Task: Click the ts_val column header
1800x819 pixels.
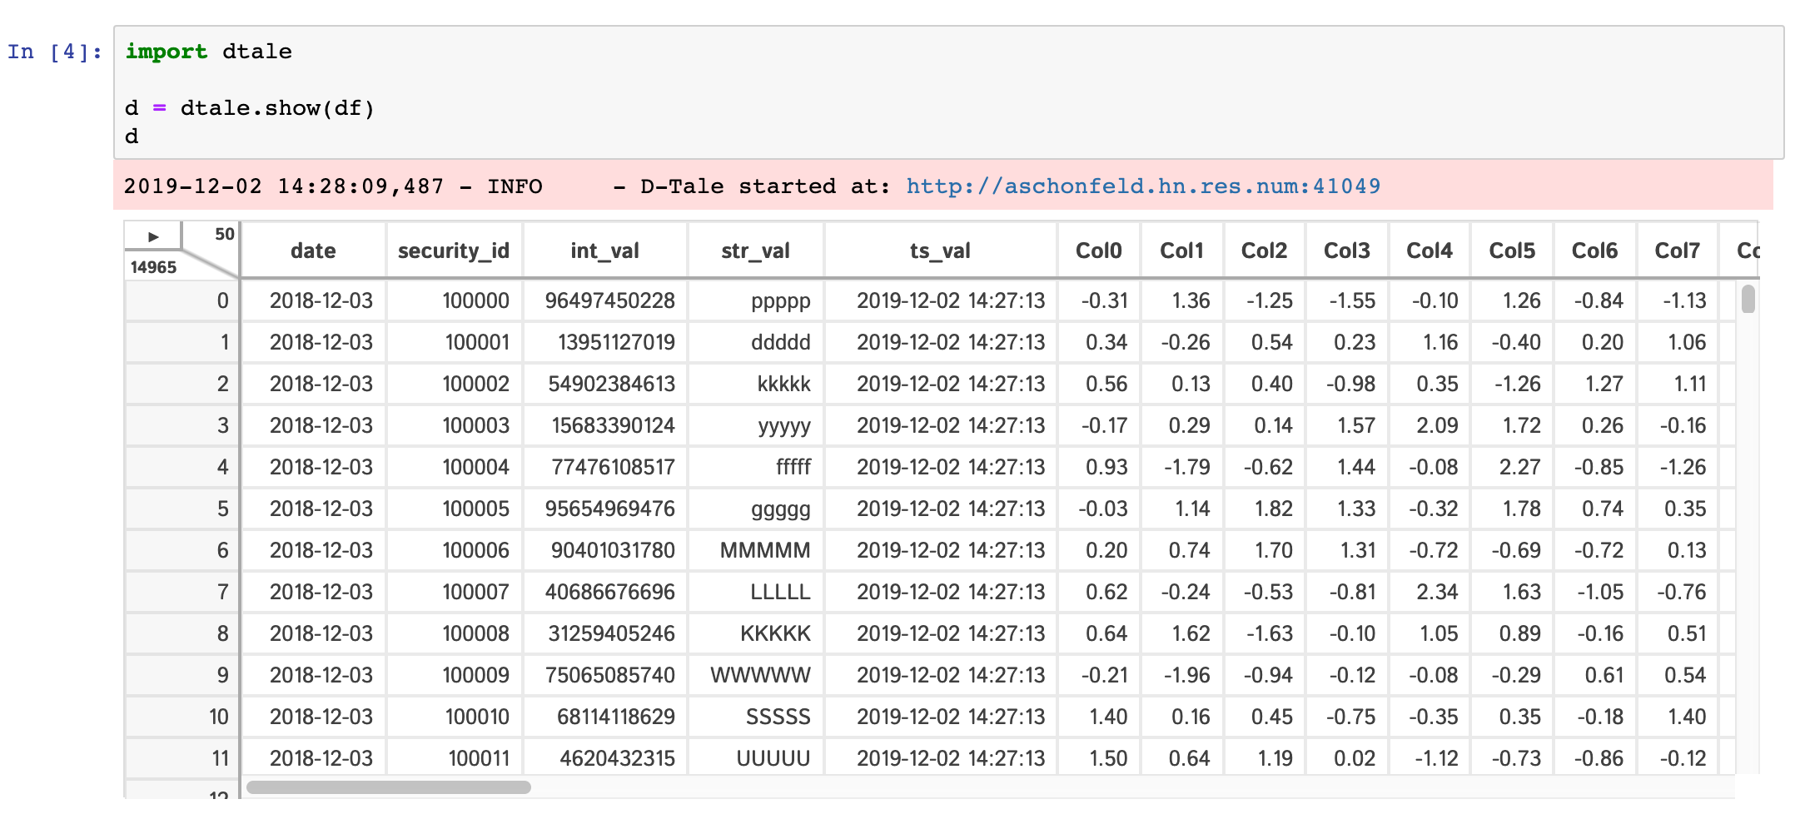Action: click(x=940, y=251)
